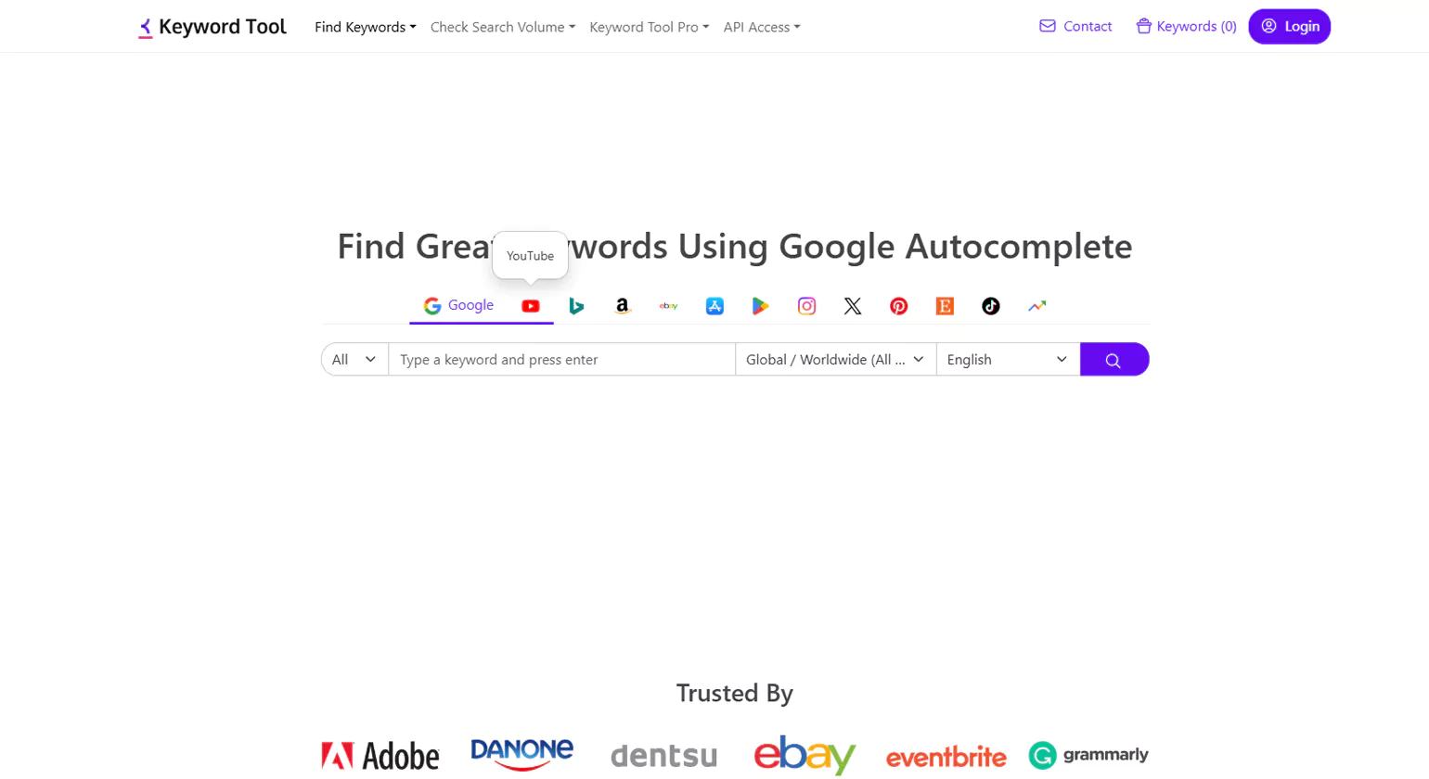Click the keyword input field

(x=560, y=359)
